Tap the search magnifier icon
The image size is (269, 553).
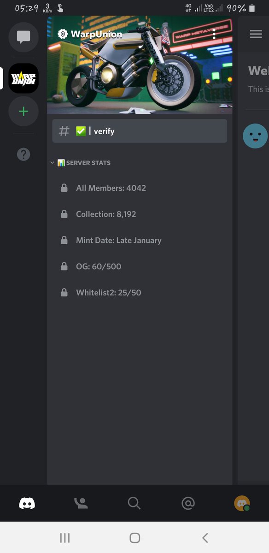coord(134,503)
